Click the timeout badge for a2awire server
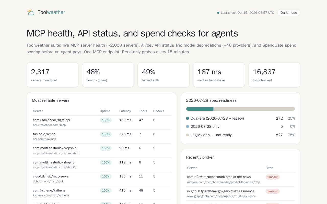327x204 pixels. point(273,177)
